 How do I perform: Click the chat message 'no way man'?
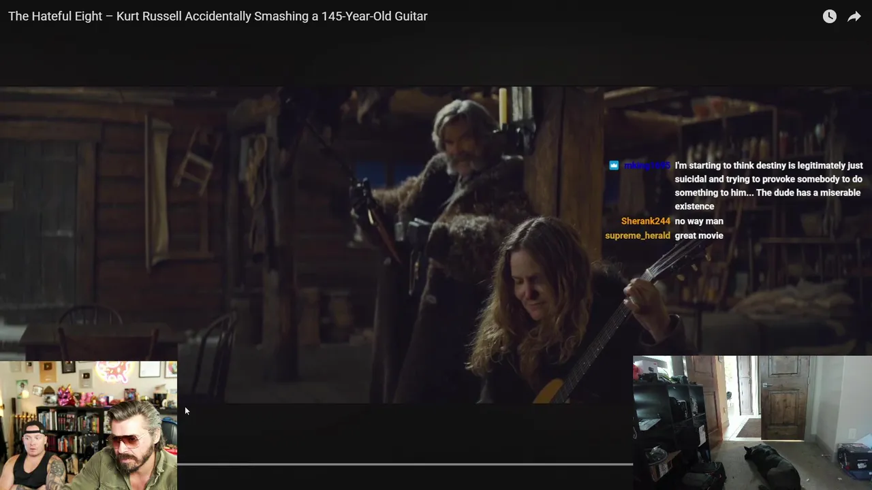(699, 221)
